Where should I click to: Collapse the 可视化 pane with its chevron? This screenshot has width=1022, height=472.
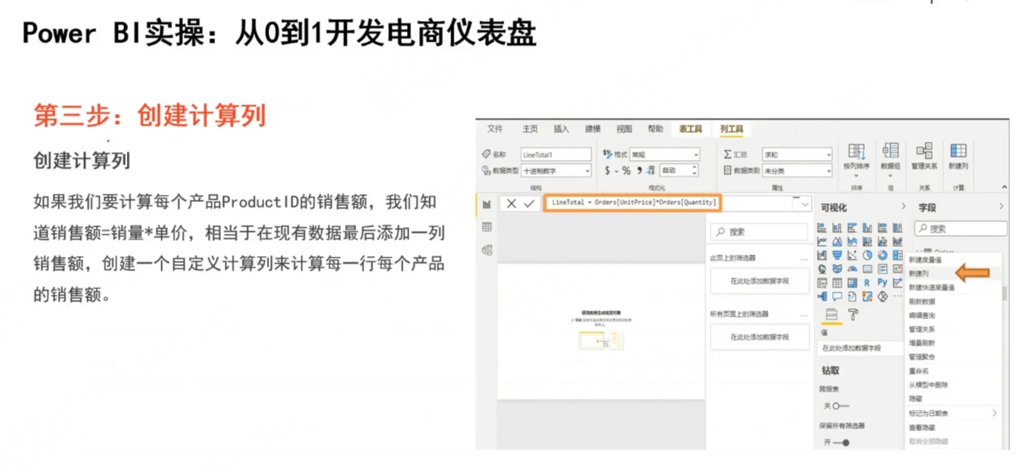(903, 206)
